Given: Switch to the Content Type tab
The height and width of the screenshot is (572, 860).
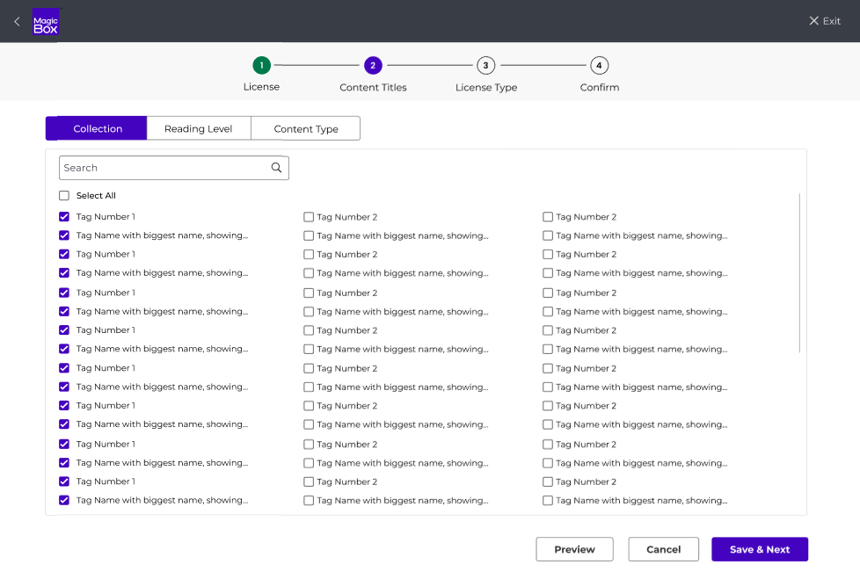Looking at the screenshot, I should click(305, 128).
